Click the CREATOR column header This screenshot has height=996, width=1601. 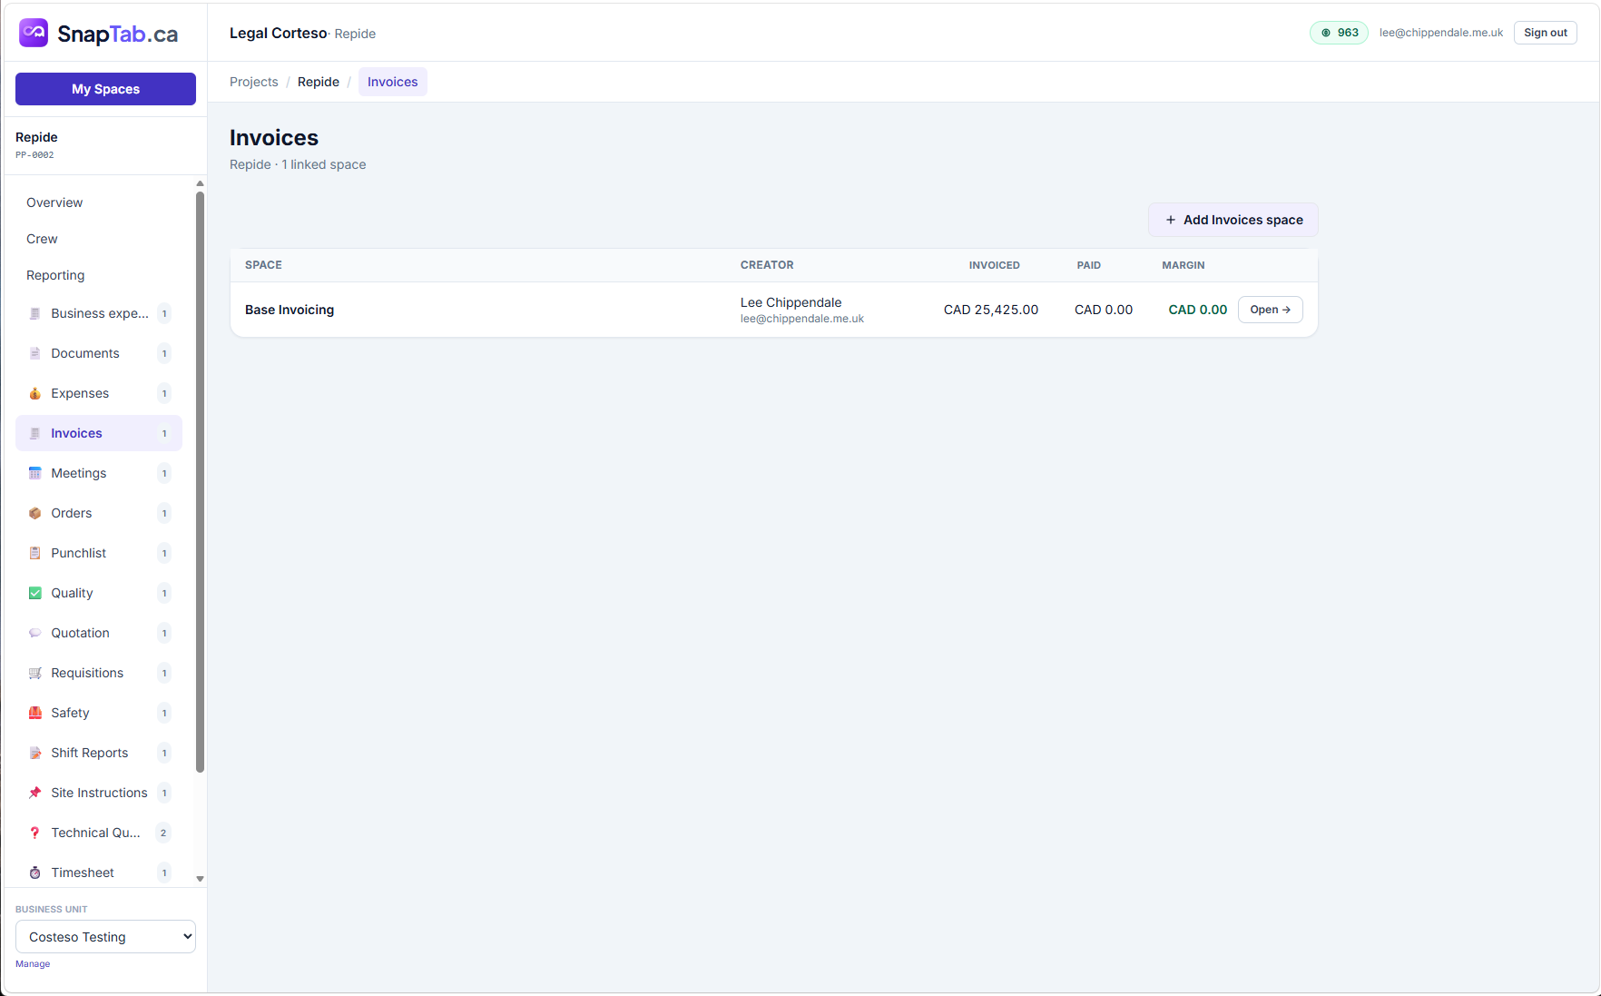point(767,265)
